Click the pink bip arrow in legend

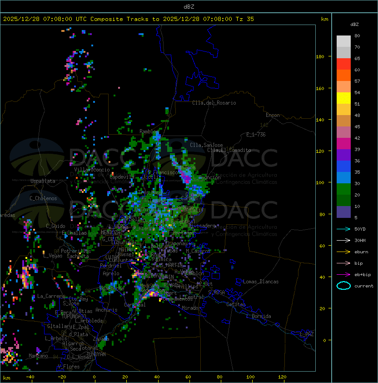click(x=343, y=263)
